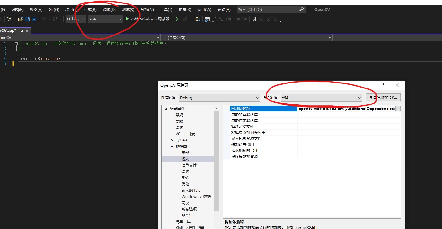
Task: Click the new project icon in toolbar
Action: pyautogui.click(x=10, y=19)
